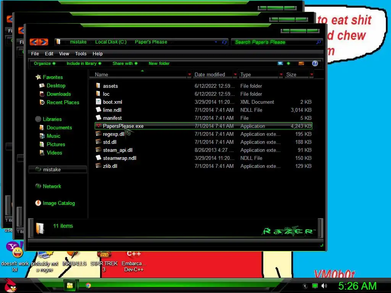
Task: Select Favorites in the navigation pane
Action: click(x=53, y=77)
